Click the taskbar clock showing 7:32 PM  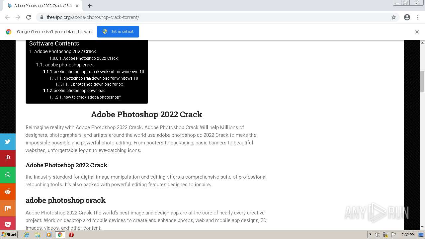click(408, 235)
